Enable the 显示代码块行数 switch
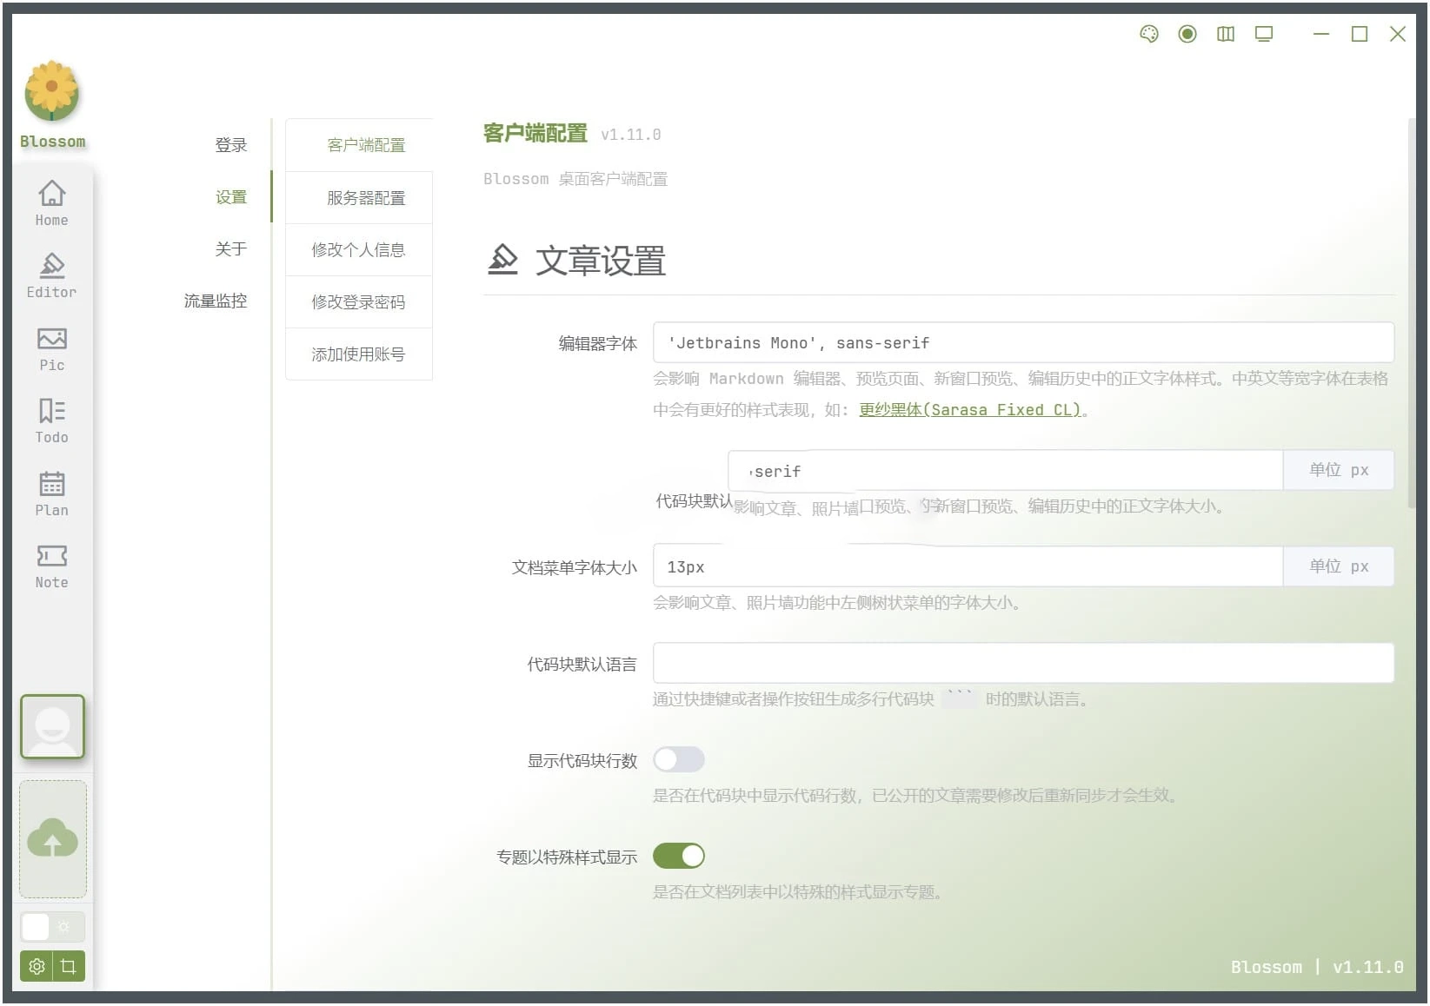 [x=678, y=760]
